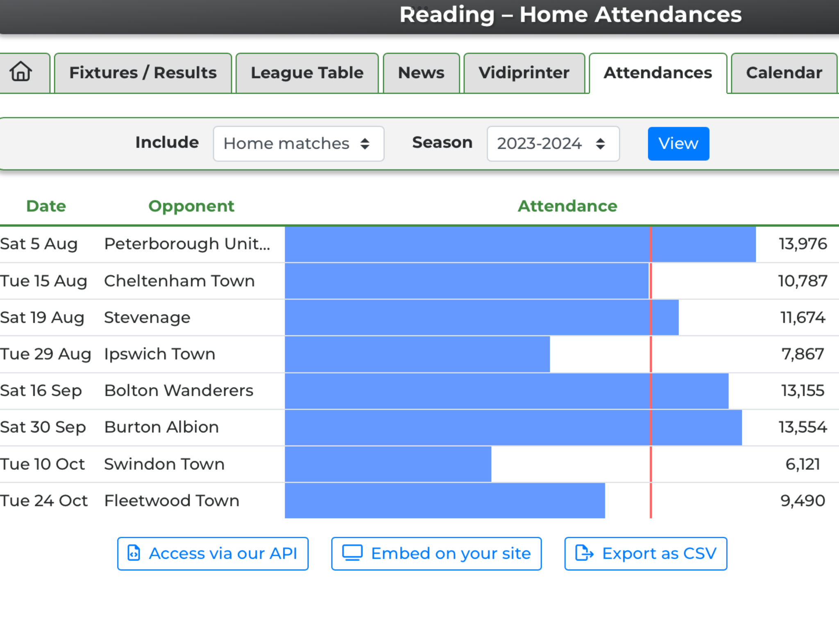
Task: Click Embed on your site button
Action: [x=436, y=553]
